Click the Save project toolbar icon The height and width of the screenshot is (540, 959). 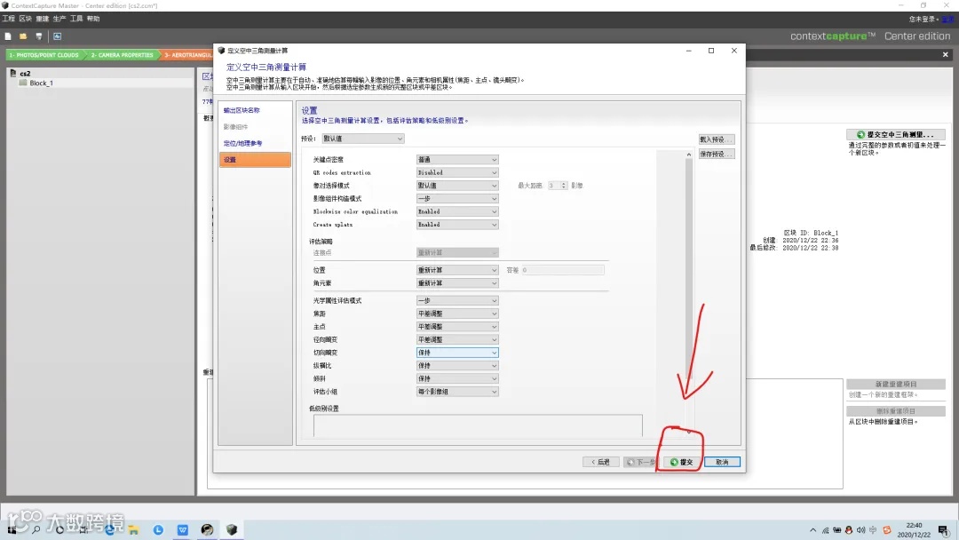pyautogui.click(x=39, y=36)
